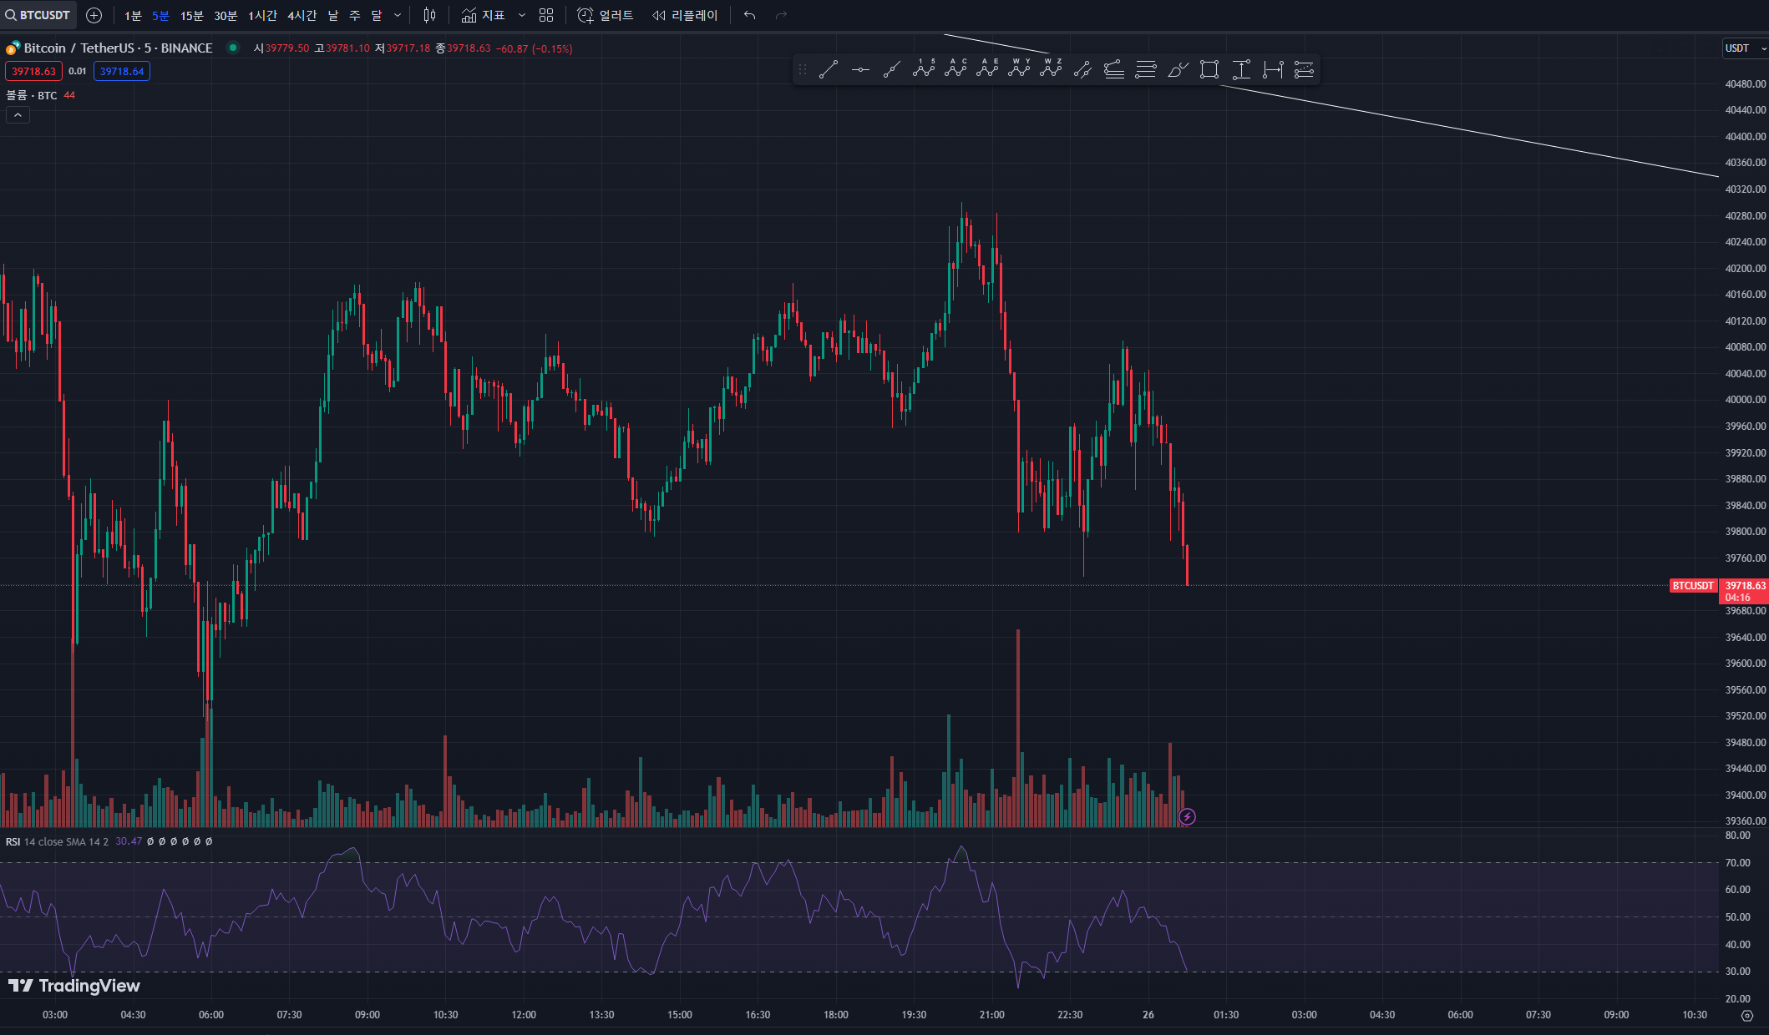The width and height of the screenshot is (1769, 1035).
Task: Click the candlestick chart style icon
Action: (429, 15)
